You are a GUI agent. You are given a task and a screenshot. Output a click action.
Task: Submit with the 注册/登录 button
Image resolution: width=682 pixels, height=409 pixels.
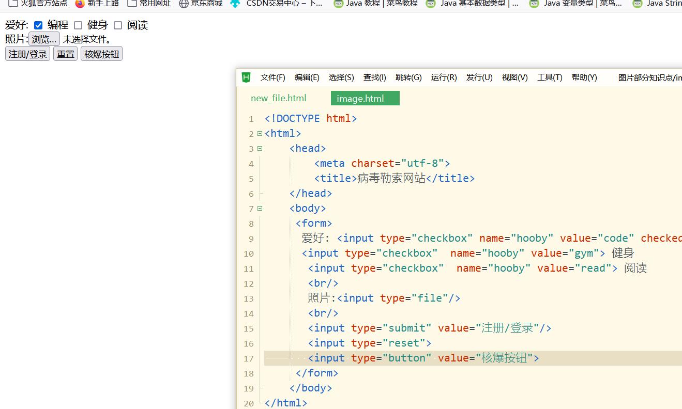click(x=28, y=54)
